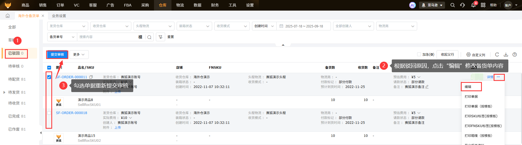
Task: Click the 搜索内容 input field
Action: 108,37
